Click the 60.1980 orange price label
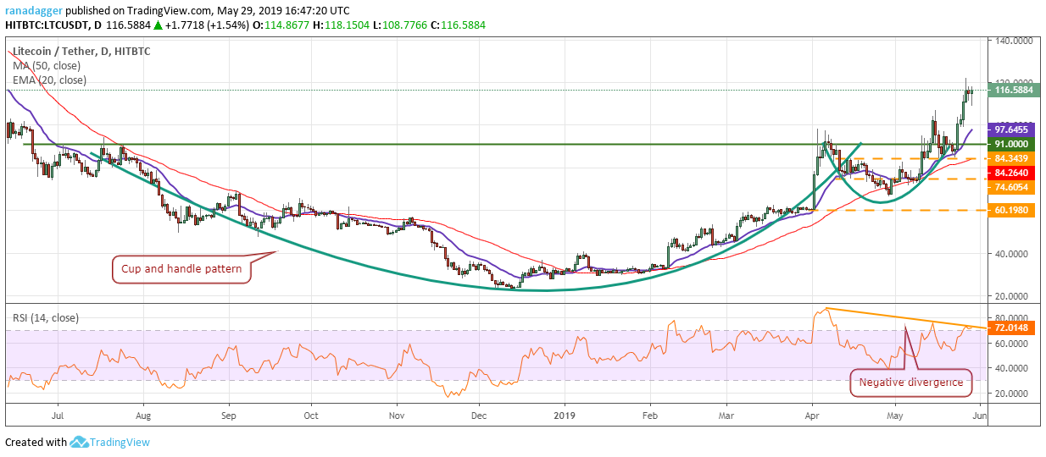The height and width of the screenshot is (457, 1046). coord(1011,210)
